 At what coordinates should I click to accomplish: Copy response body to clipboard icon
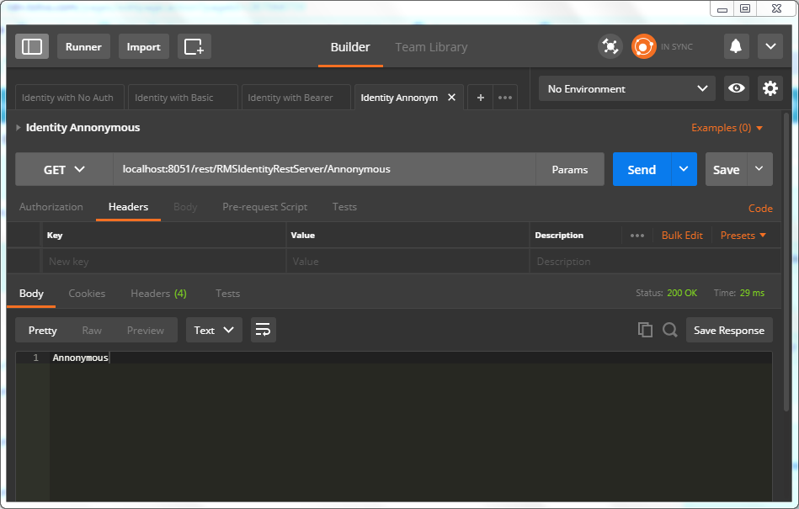(x=645, y=330)
